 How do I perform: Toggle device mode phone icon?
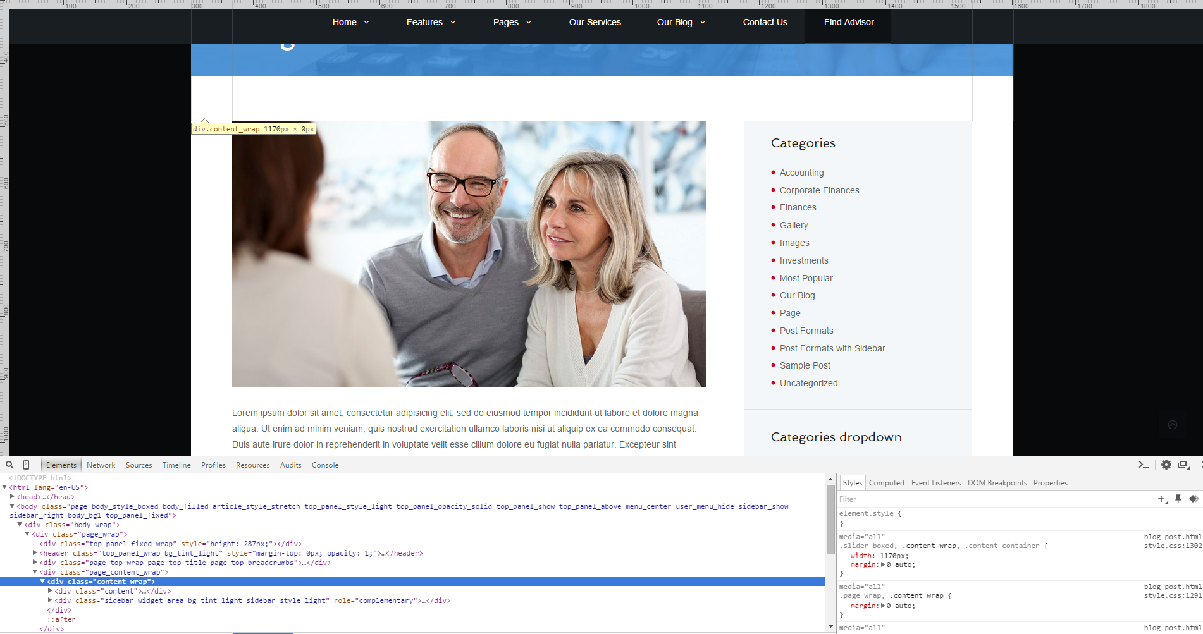(26, 465)
